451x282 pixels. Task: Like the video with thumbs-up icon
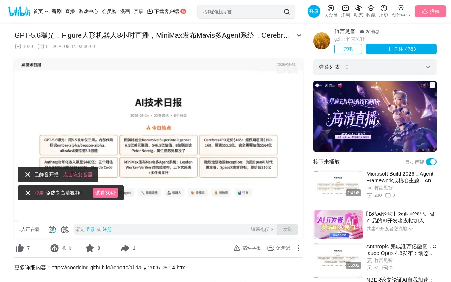20,248
